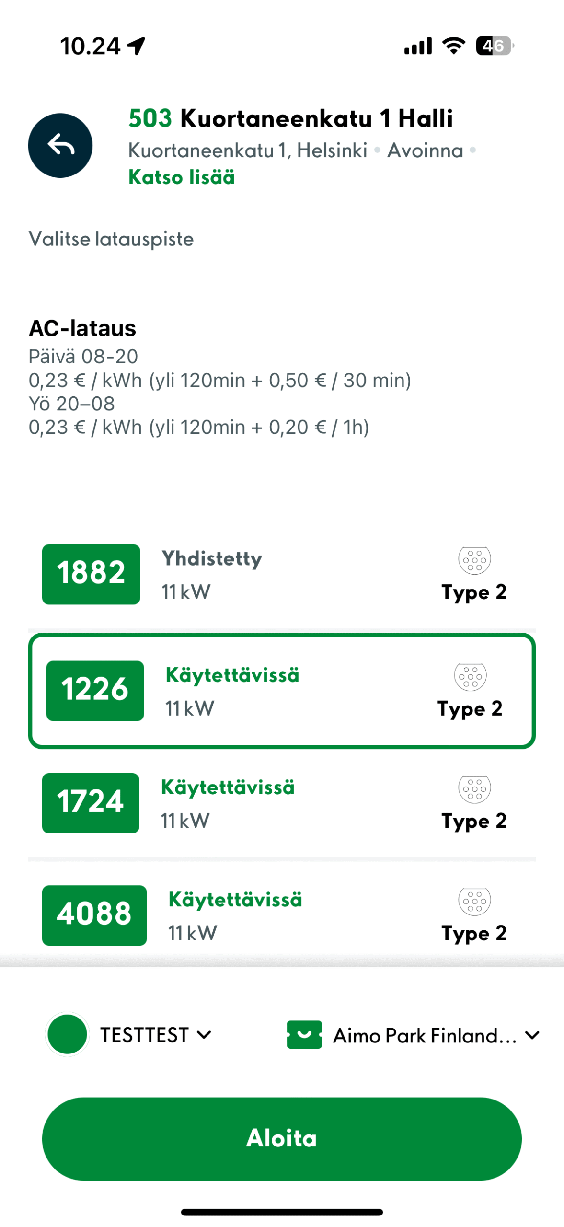Viewport: 564px width, 1227px height.
Task: Tap the selected 1226 charging point row
Action: click(282, 691)
